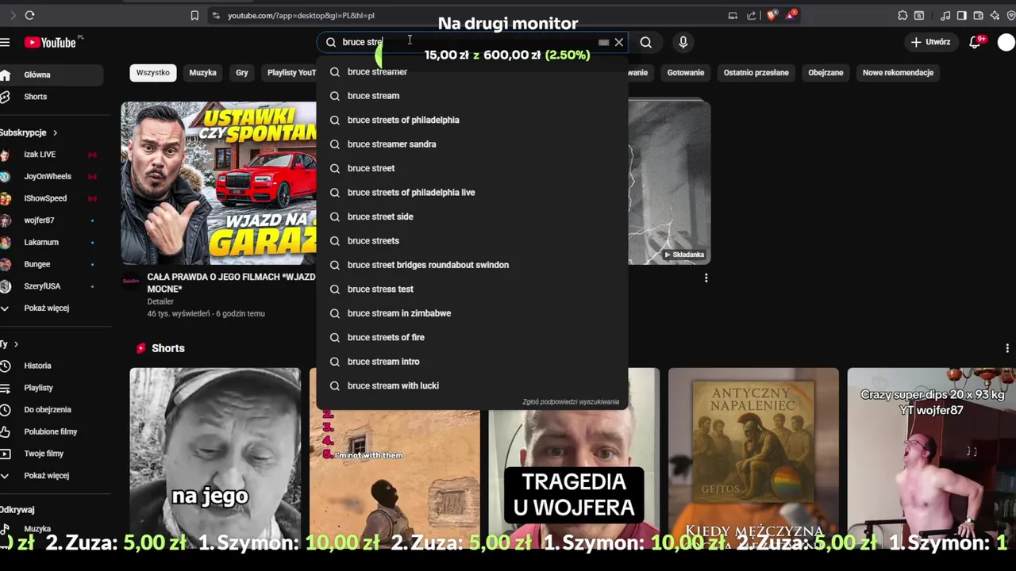The image size is (1016, 571).
Task: Click the bookmark icon in the address bar
Action: point(194,15)
